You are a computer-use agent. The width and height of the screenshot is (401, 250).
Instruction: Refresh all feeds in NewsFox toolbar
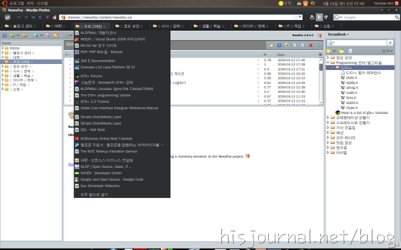pos(5,35)
